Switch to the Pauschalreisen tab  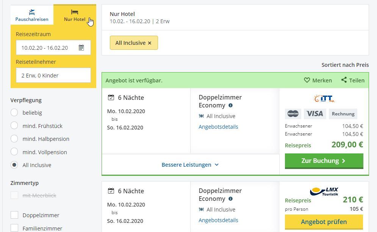pyautogui.click(x=32, y=16)
